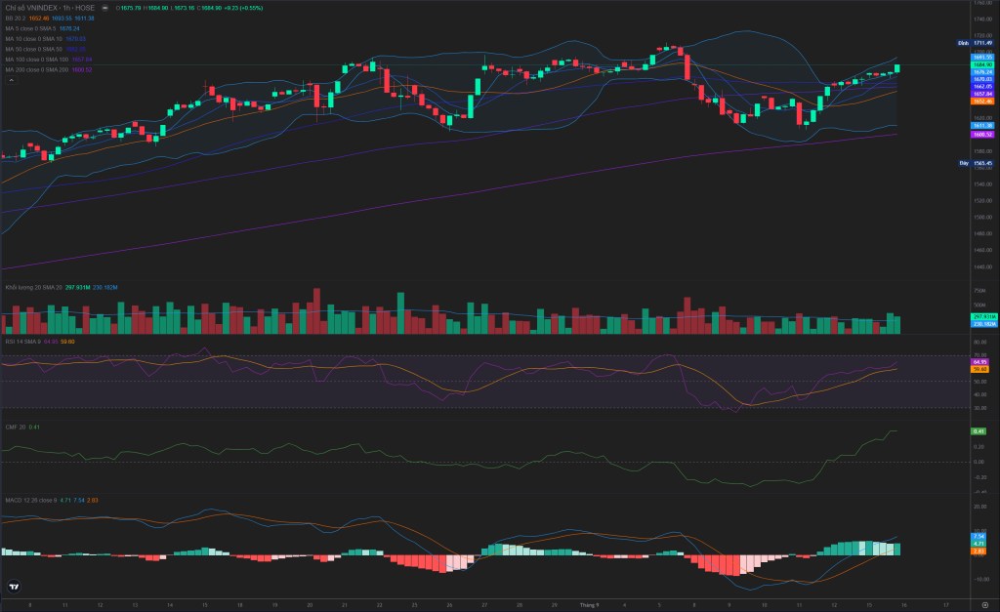Click the Đỉnh 1711.49 high marker
1000x612 pixels.
coord(976,43)
